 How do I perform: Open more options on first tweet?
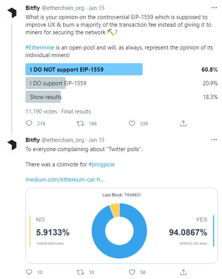[x=214, y=8]
